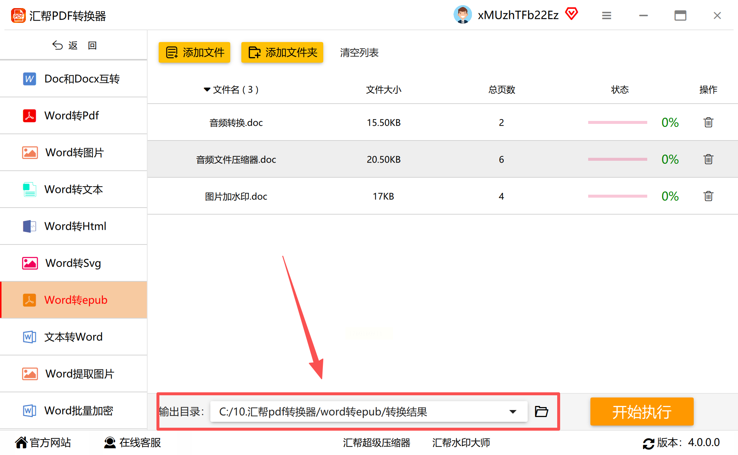Delete 音频转换.doc with its trash icon

click(708, 122)
